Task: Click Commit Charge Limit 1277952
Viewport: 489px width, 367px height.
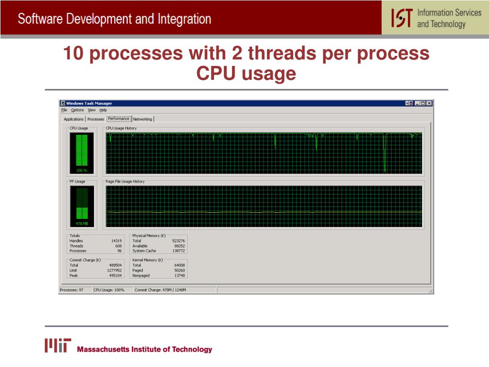Action: click(x=115, y=270)
